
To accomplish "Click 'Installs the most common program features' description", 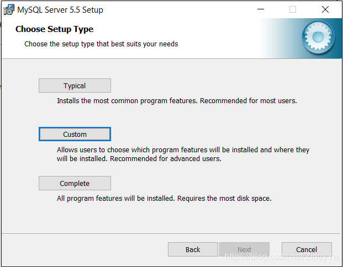I will point(177,101).
